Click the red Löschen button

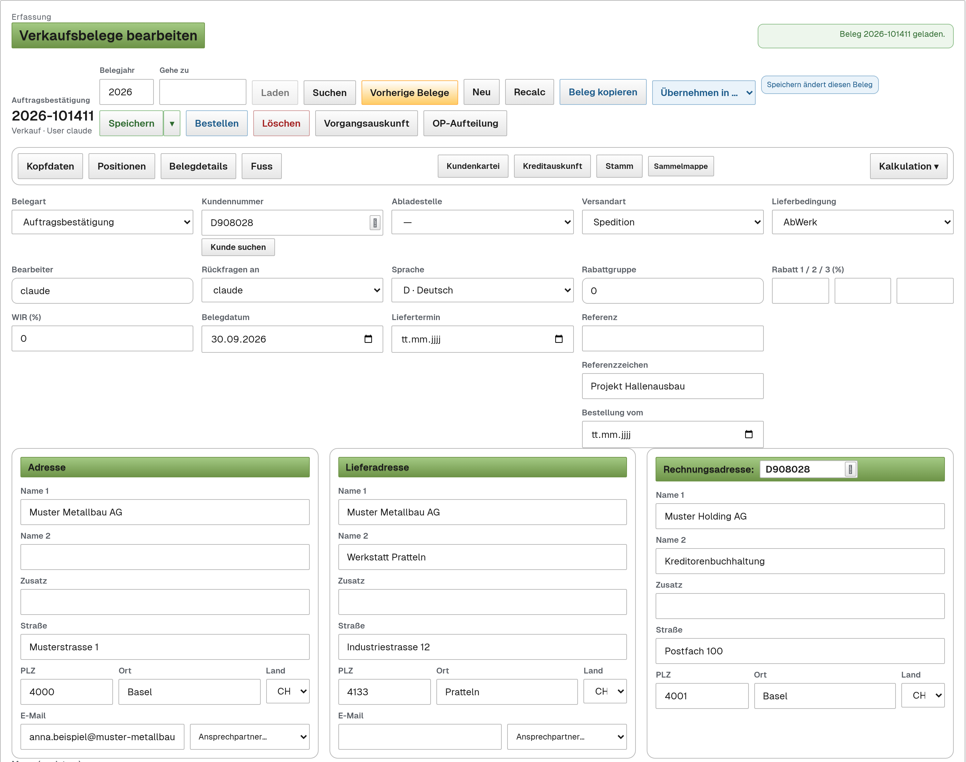click(x=281, y=124)
